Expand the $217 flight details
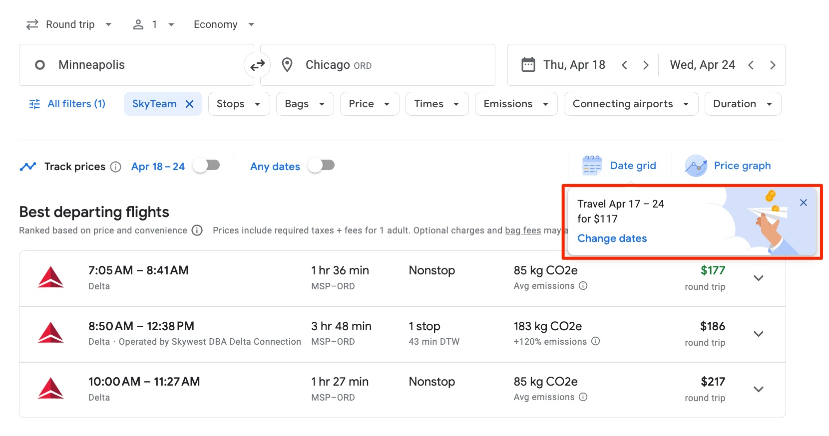 pyautogui.click(x=759, y=390)
